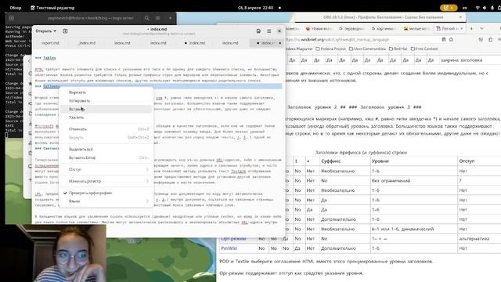This screenshot has width=501, height=282.
Task: Click the en keyboard layout indicator
Action: pyautogui.click(x=465, y=8)
